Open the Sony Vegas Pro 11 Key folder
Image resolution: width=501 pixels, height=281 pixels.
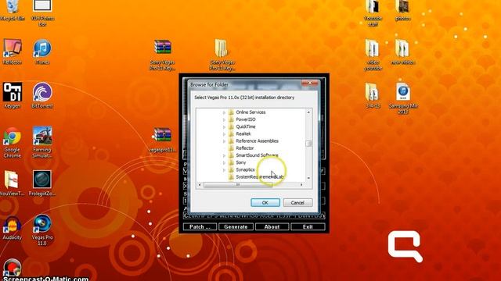tap(222, 55)
